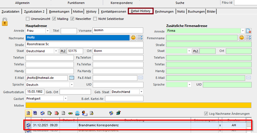This screenshot has height=133, width=257.
Task: Click the yellow Motive bar
Action: point(138,105)
